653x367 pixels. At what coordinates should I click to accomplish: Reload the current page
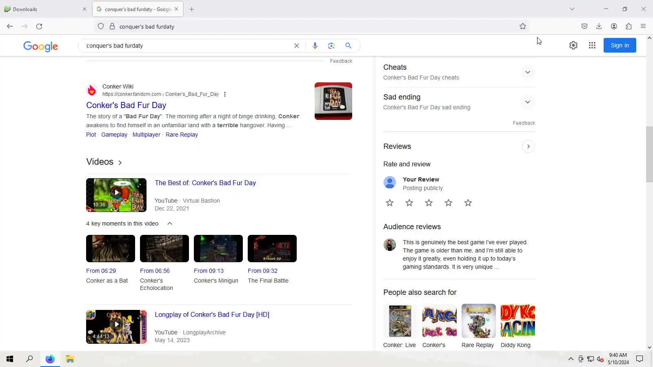pos(39,27)
